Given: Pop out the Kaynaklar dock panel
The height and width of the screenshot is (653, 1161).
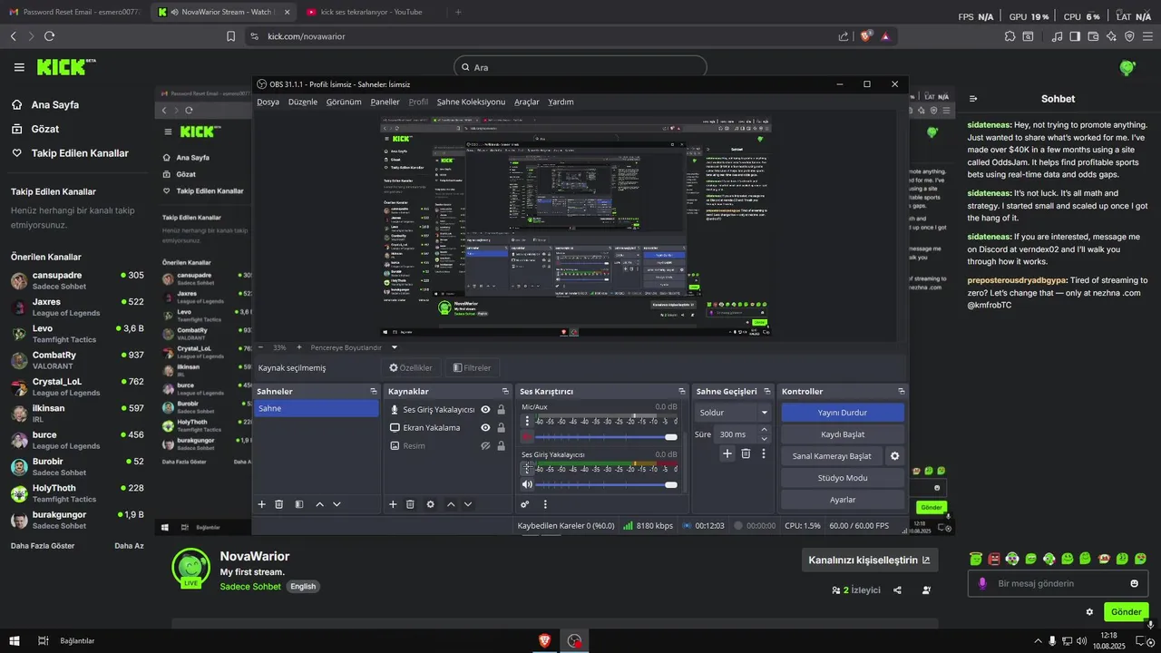Looking at the screenshot, I should (503, 391).
